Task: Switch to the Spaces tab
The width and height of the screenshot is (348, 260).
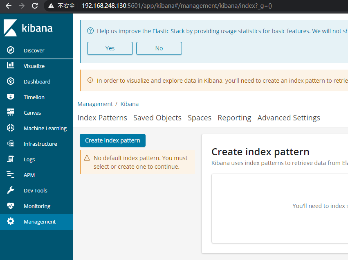Action: (x=200, y=118)
